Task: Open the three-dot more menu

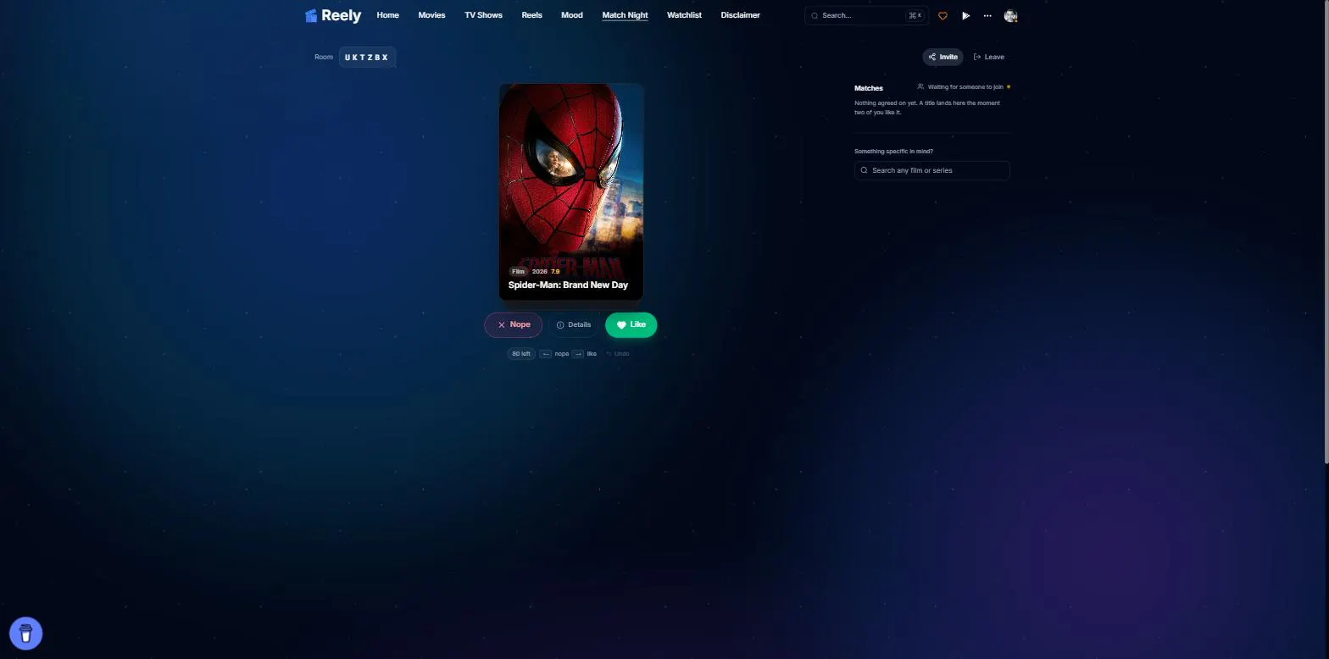Action: [x=987, y=15]
